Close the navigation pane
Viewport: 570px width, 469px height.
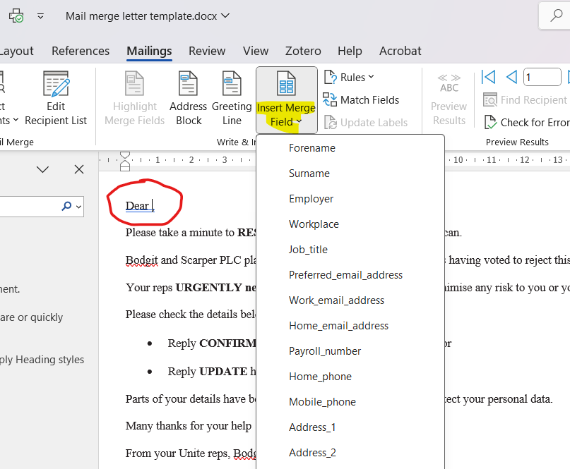coord(79,169)
